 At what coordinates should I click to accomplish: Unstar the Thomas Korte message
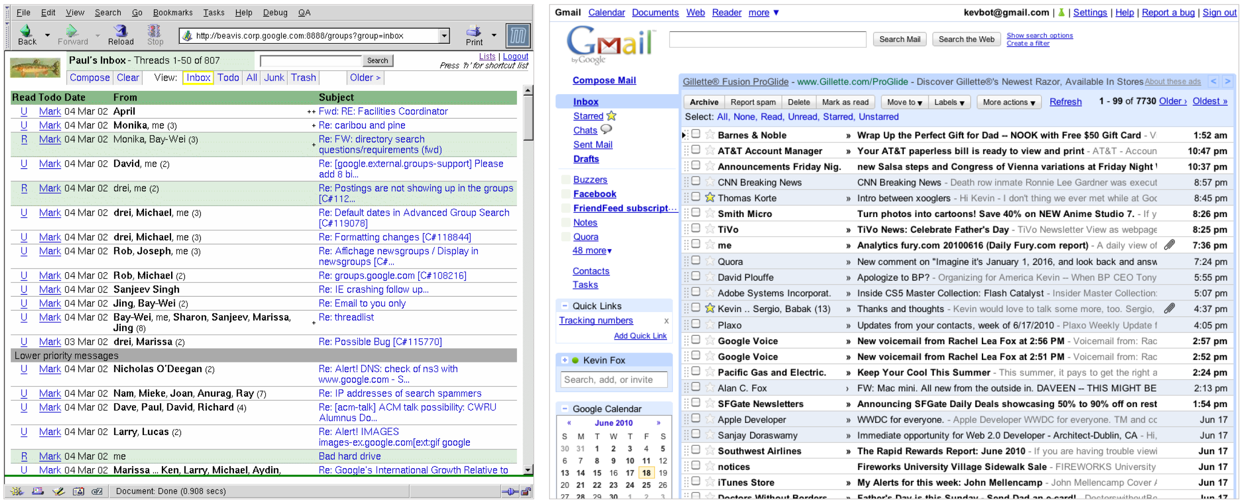(709, 198)
